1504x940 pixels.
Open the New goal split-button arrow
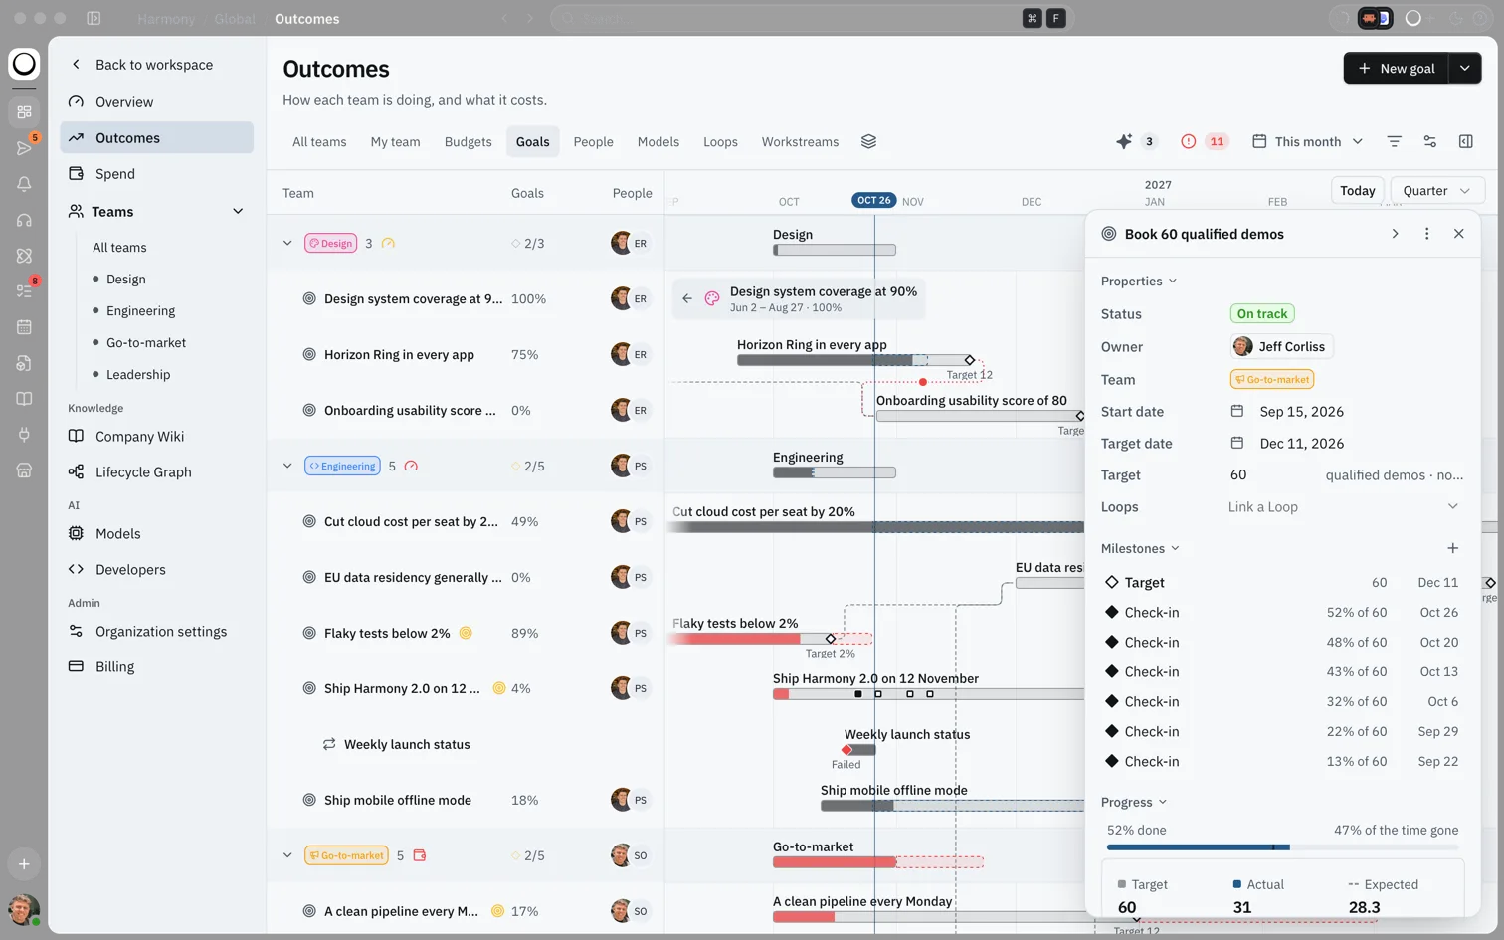1465,68
